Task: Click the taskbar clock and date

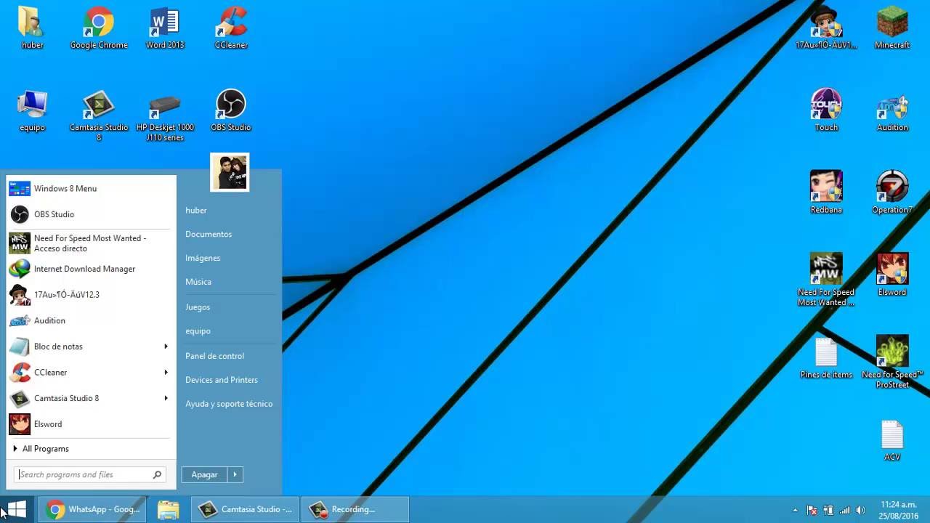Action: 898,510
